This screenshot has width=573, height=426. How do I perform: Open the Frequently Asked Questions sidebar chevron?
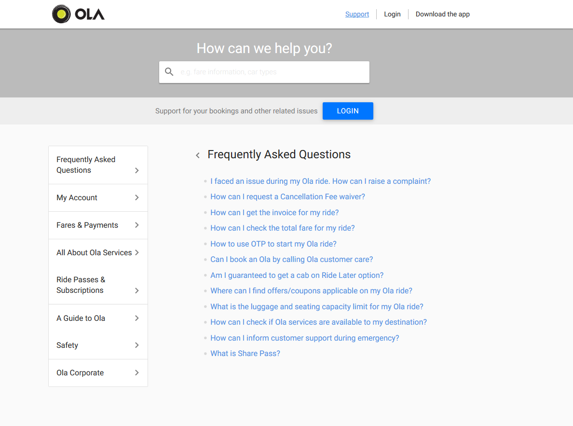tap(137, 170)
